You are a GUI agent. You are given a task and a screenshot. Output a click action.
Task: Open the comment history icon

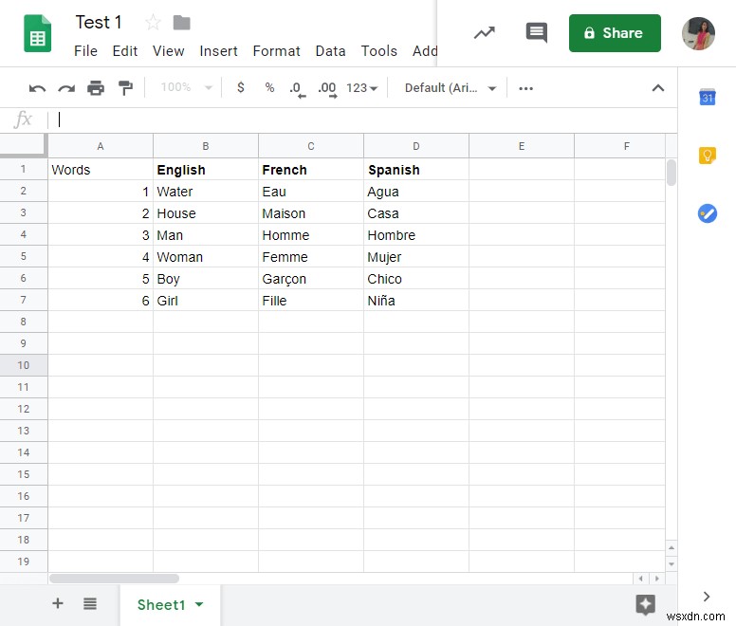click(536, 33)
